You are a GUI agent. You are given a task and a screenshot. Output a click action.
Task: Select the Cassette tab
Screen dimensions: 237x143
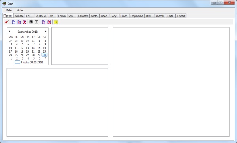tap(83, 16)
